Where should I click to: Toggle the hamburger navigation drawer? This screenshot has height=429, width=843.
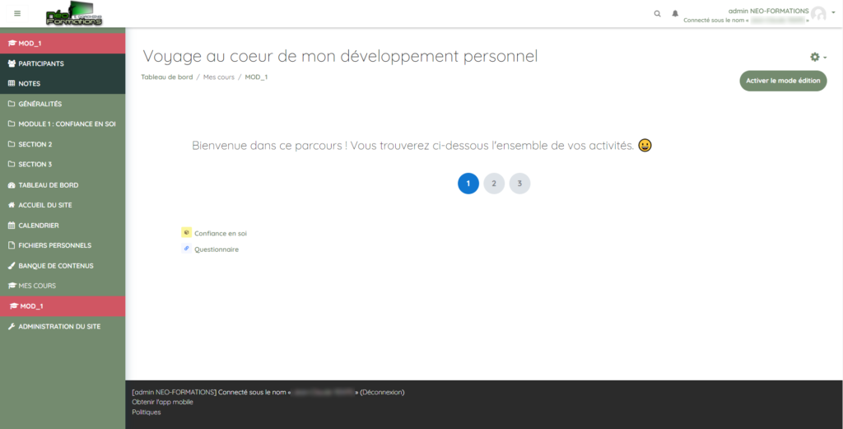coord(17,13)
